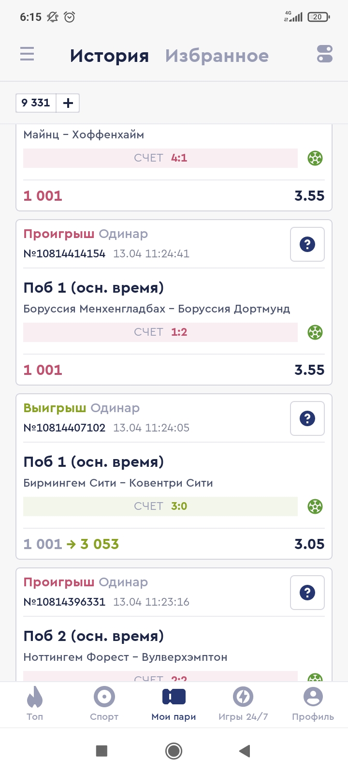Toggle the view switch icon top right
Viewport: 348px width, 774px height.
click(x=325, y=54)
